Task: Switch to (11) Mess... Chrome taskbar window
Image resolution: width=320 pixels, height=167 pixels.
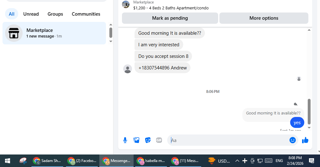Action: tap(185, 161)
